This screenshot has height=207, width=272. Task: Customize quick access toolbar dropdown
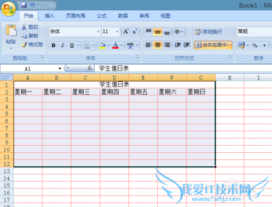61,5
